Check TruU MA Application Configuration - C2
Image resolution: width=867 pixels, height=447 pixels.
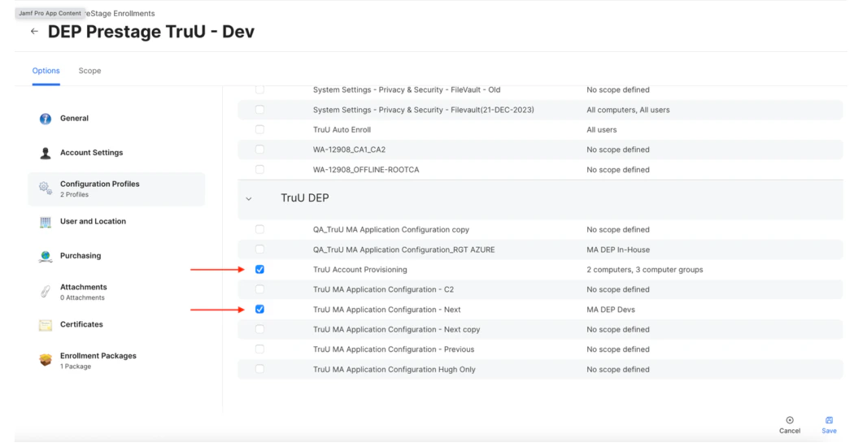click(260, 289)
